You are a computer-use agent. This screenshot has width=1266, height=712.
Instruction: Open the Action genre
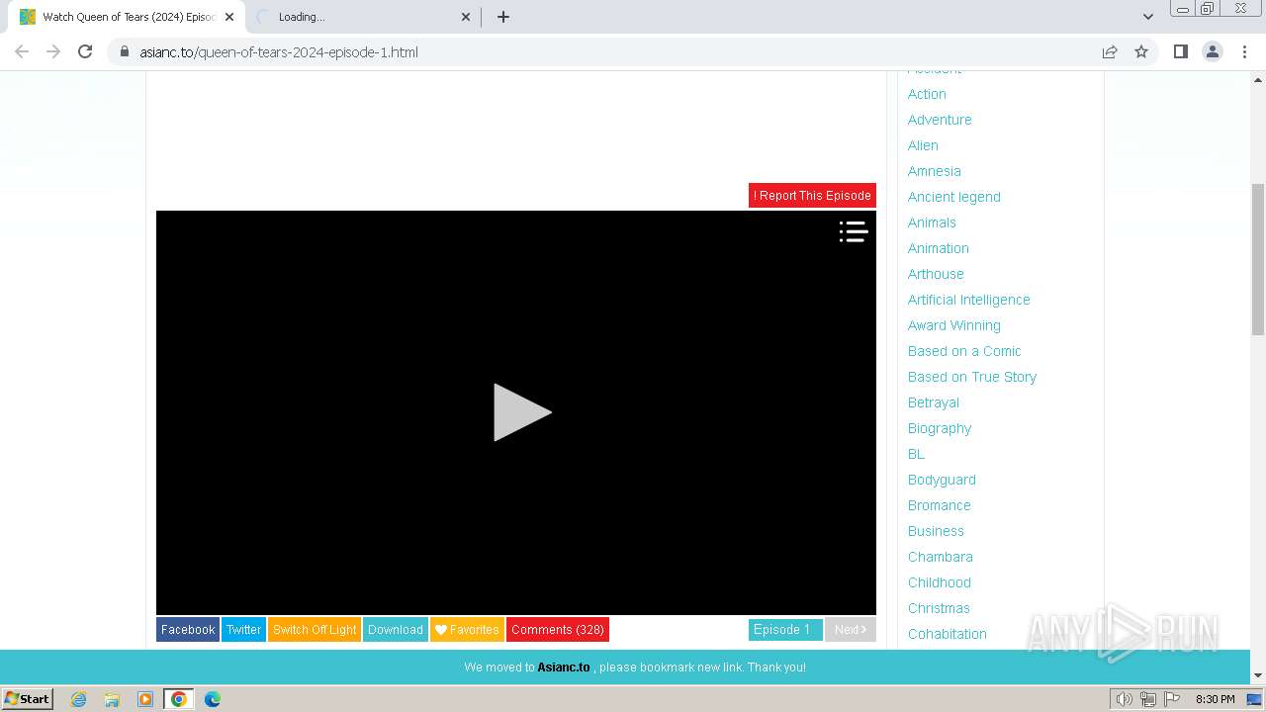coord(927,94)
